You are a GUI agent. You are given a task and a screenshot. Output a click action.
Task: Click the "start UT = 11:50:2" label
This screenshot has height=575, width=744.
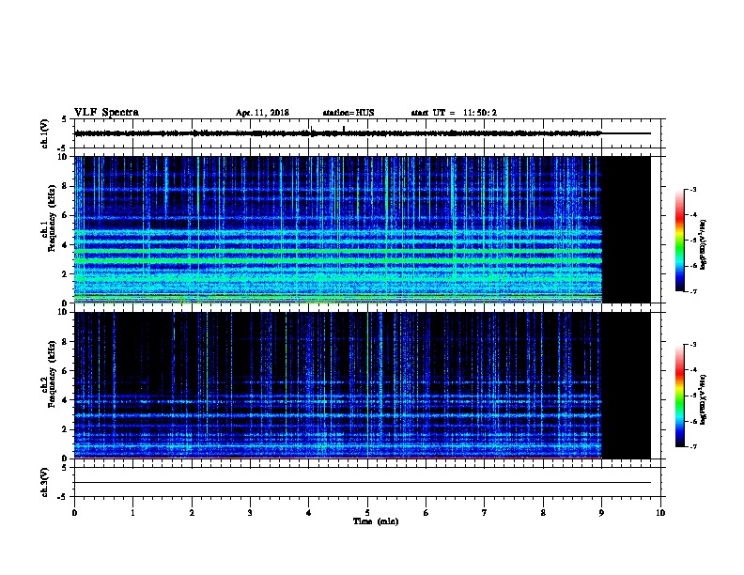coord(454,113)
